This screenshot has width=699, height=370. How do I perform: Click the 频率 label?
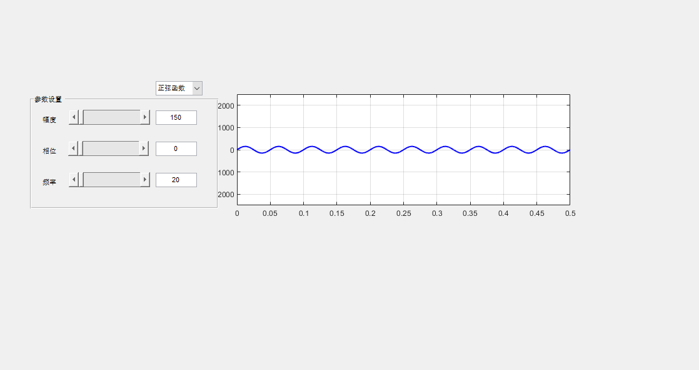[x=49, y=182]
